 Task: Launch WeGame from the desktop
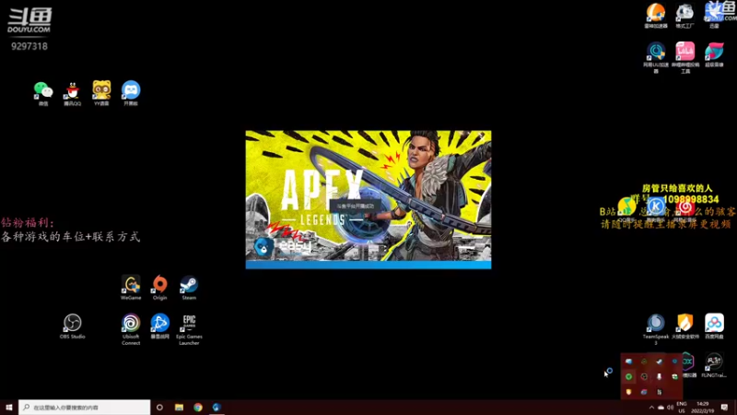(131, 288)
